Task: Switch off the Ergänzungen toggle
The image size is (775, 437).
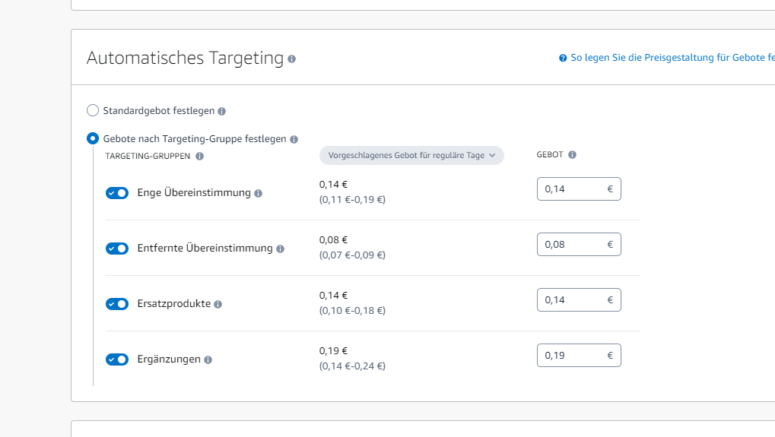Action: click(117, 359)
